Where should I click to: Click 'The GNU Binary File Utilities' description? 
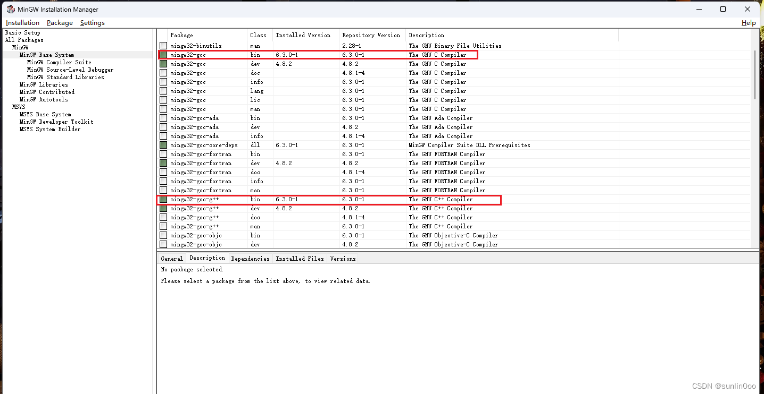point(455,46)
